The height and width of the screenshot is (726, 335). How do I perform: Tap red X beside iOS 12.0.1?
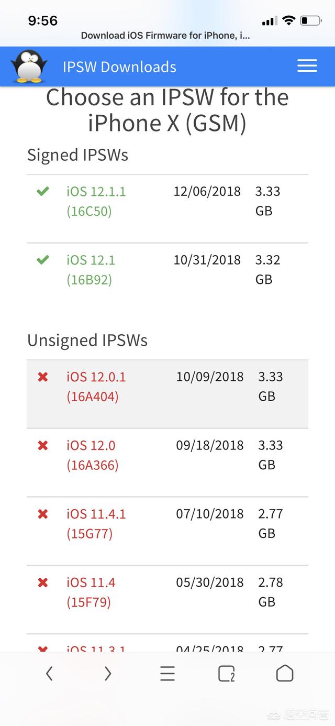(43, 377)
